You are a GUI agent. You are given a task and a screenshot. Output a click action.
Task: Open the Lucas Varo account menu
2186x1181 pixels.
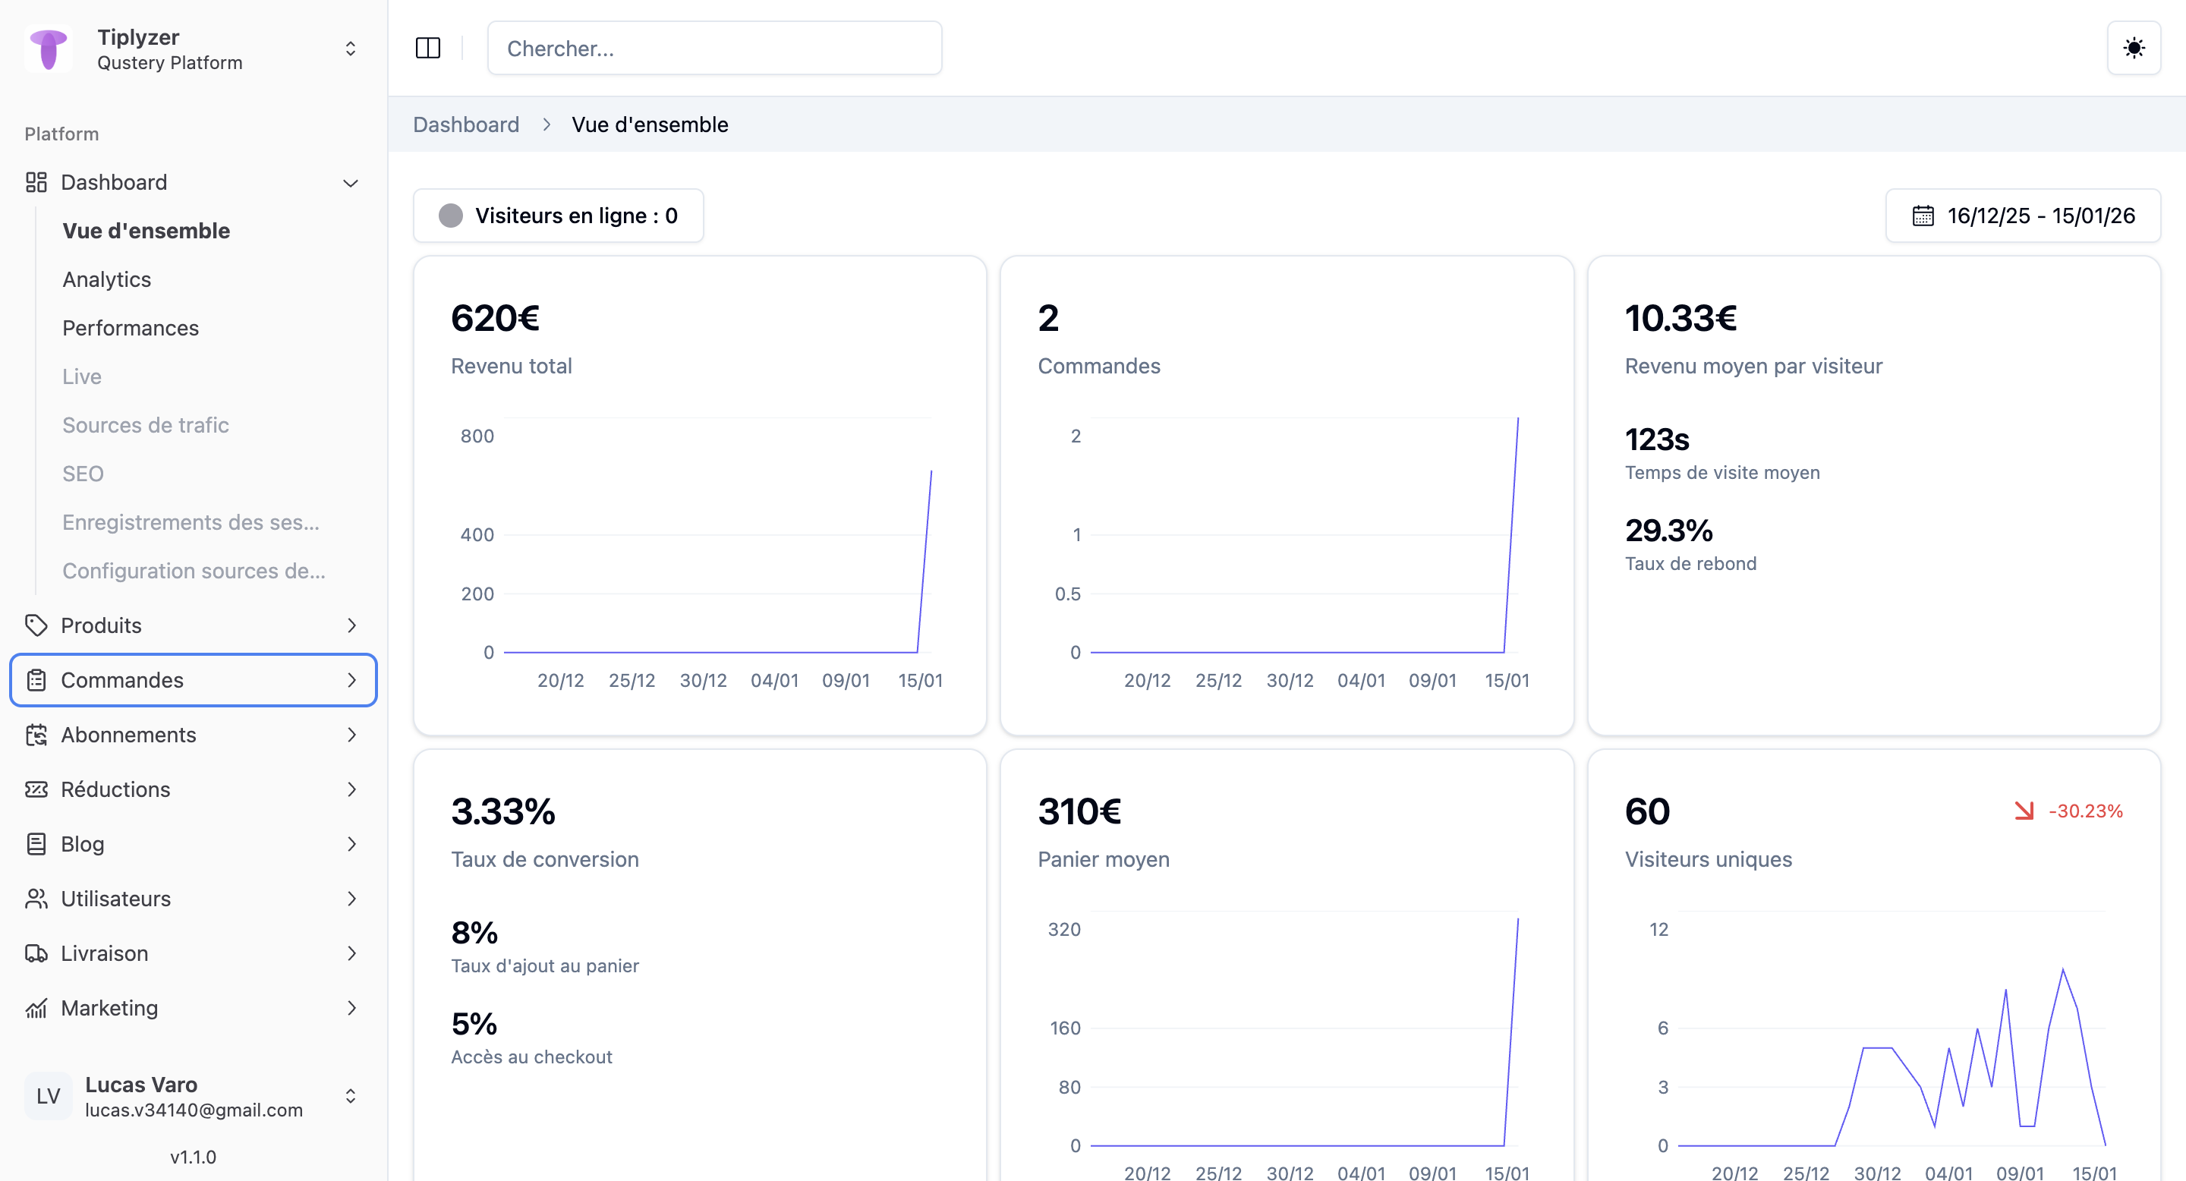tap(351, 1096)
